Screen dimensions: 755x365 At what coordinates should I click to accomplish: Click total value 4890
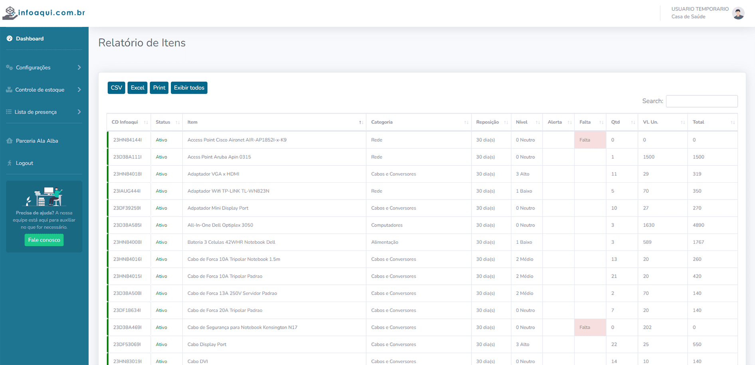(699, 225)
